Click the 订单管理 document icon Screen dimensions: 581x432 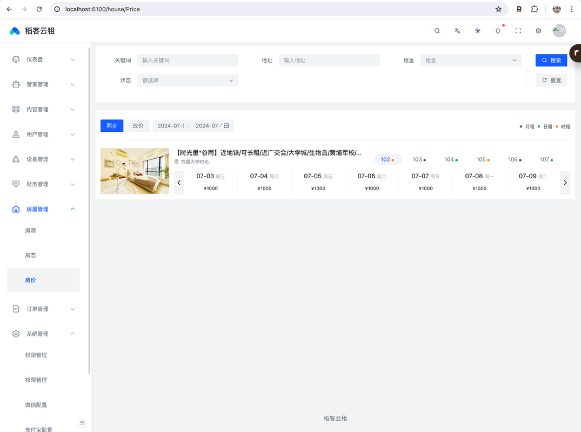coord(16,309)
